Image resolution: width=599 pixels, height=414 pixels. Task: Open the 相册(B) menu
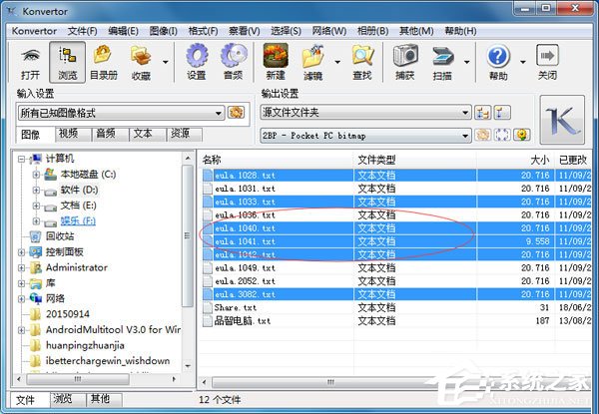pos(372,31)
